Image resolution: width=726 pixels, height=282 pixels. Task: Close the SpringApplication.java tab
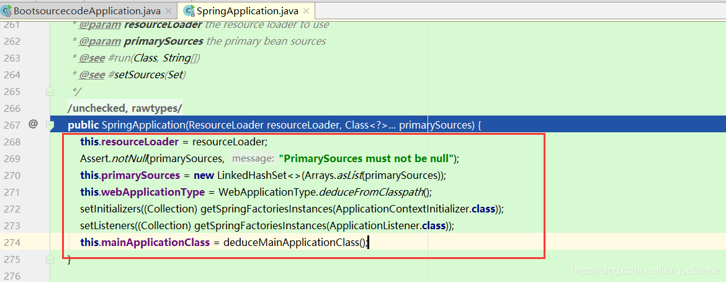coord(307,10)
